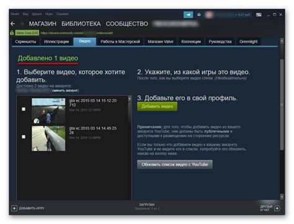Viewport: 294px width, 224px height.
Task: Click the green padlock security icon
Action: pyautogui.click(x=12, y=33)
